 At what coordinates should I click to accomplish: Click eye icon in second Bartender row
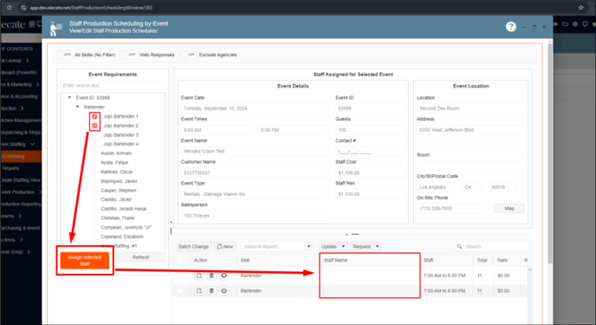[223, 291]
